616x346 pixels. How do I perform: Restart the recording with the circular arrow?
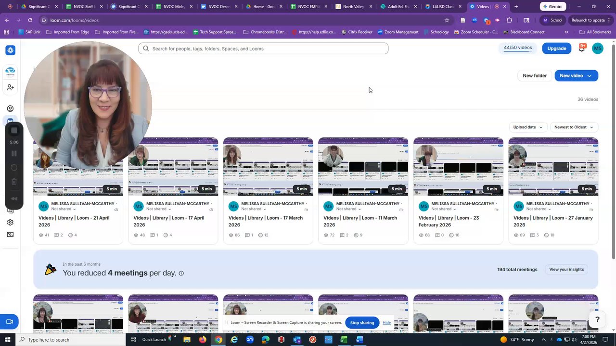(14, 168)
